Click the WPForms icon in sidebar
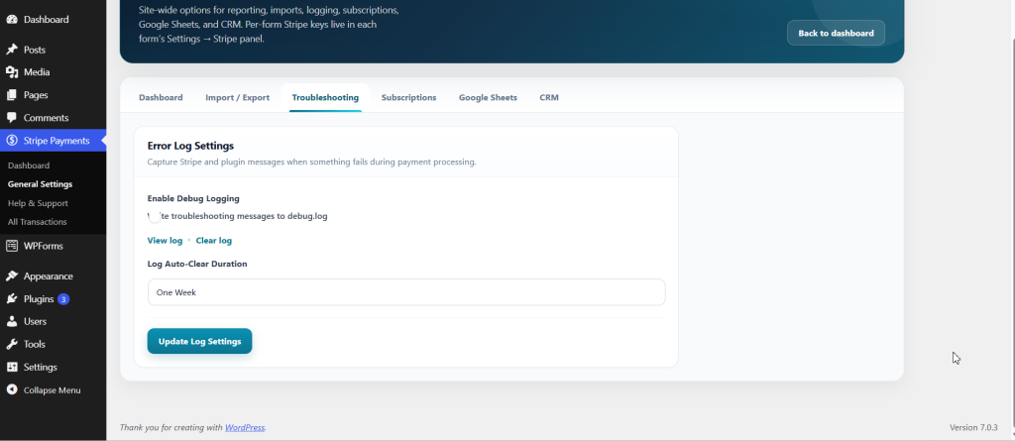The width and height of the screenshot is (1015, 441). [x=12, y=246]
